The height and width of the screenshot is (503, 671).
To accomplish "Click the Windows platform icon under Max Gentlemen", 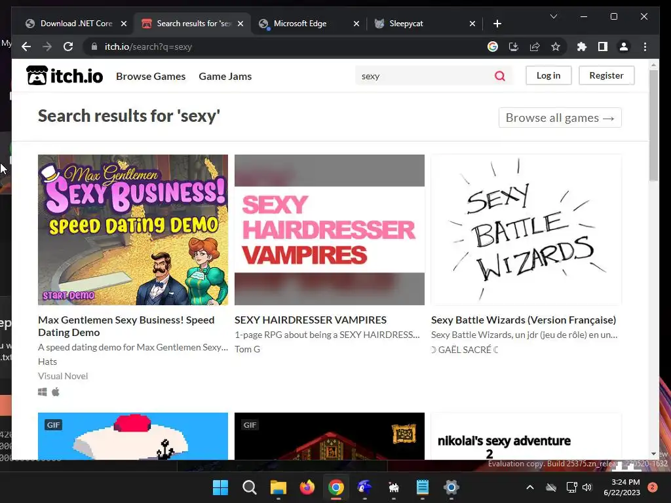I will 43,392.
